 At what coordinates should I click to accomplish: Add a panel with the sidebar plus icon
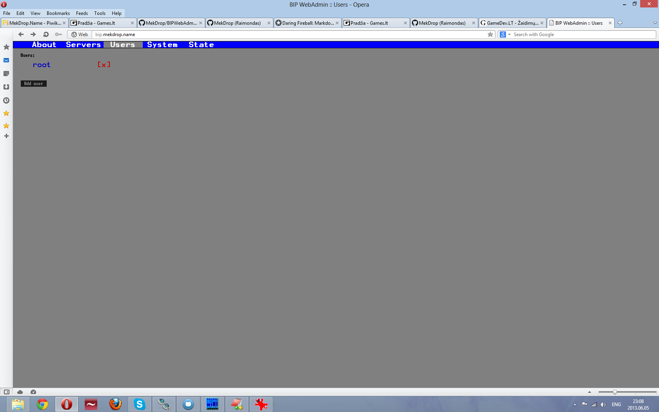click(6, 136)
